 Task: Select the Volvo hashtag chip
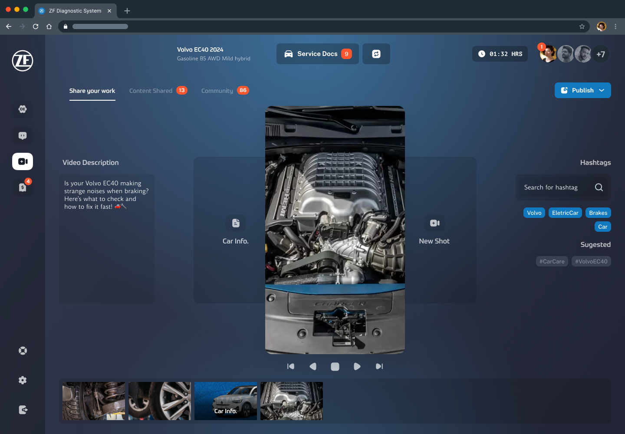[x=534, y=213]
